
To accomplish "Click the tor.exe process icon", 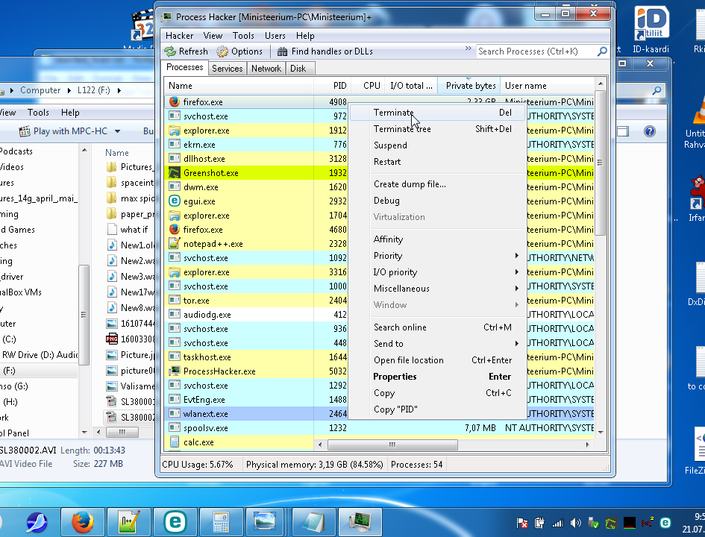I will click(174, 301).
